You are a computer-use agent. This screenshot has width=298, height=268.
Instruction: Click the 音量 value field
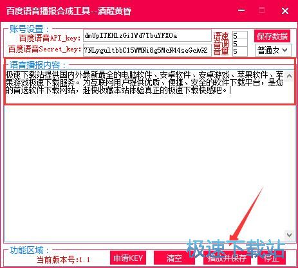[x=240, y=51]
